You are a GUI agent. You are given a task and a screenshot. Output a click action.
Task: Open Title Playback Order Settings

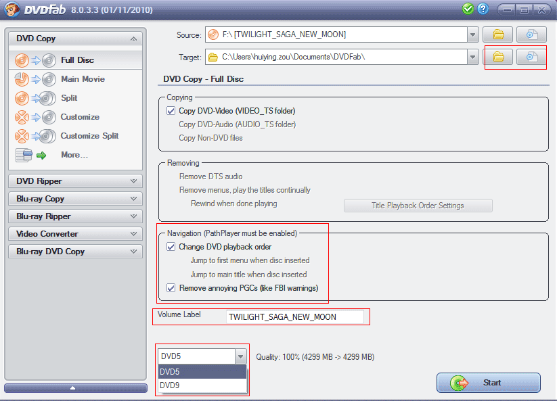coord(418,206)
